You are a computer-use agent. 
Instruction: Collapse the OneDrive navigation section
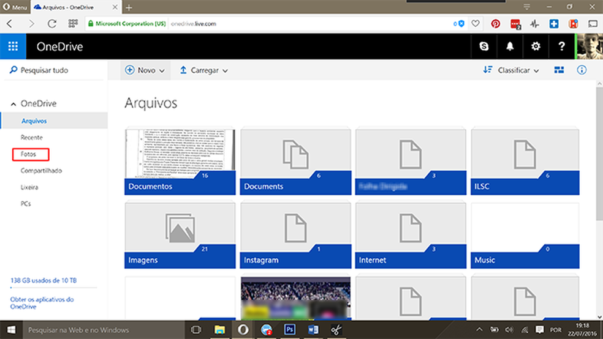click(13, 103)
